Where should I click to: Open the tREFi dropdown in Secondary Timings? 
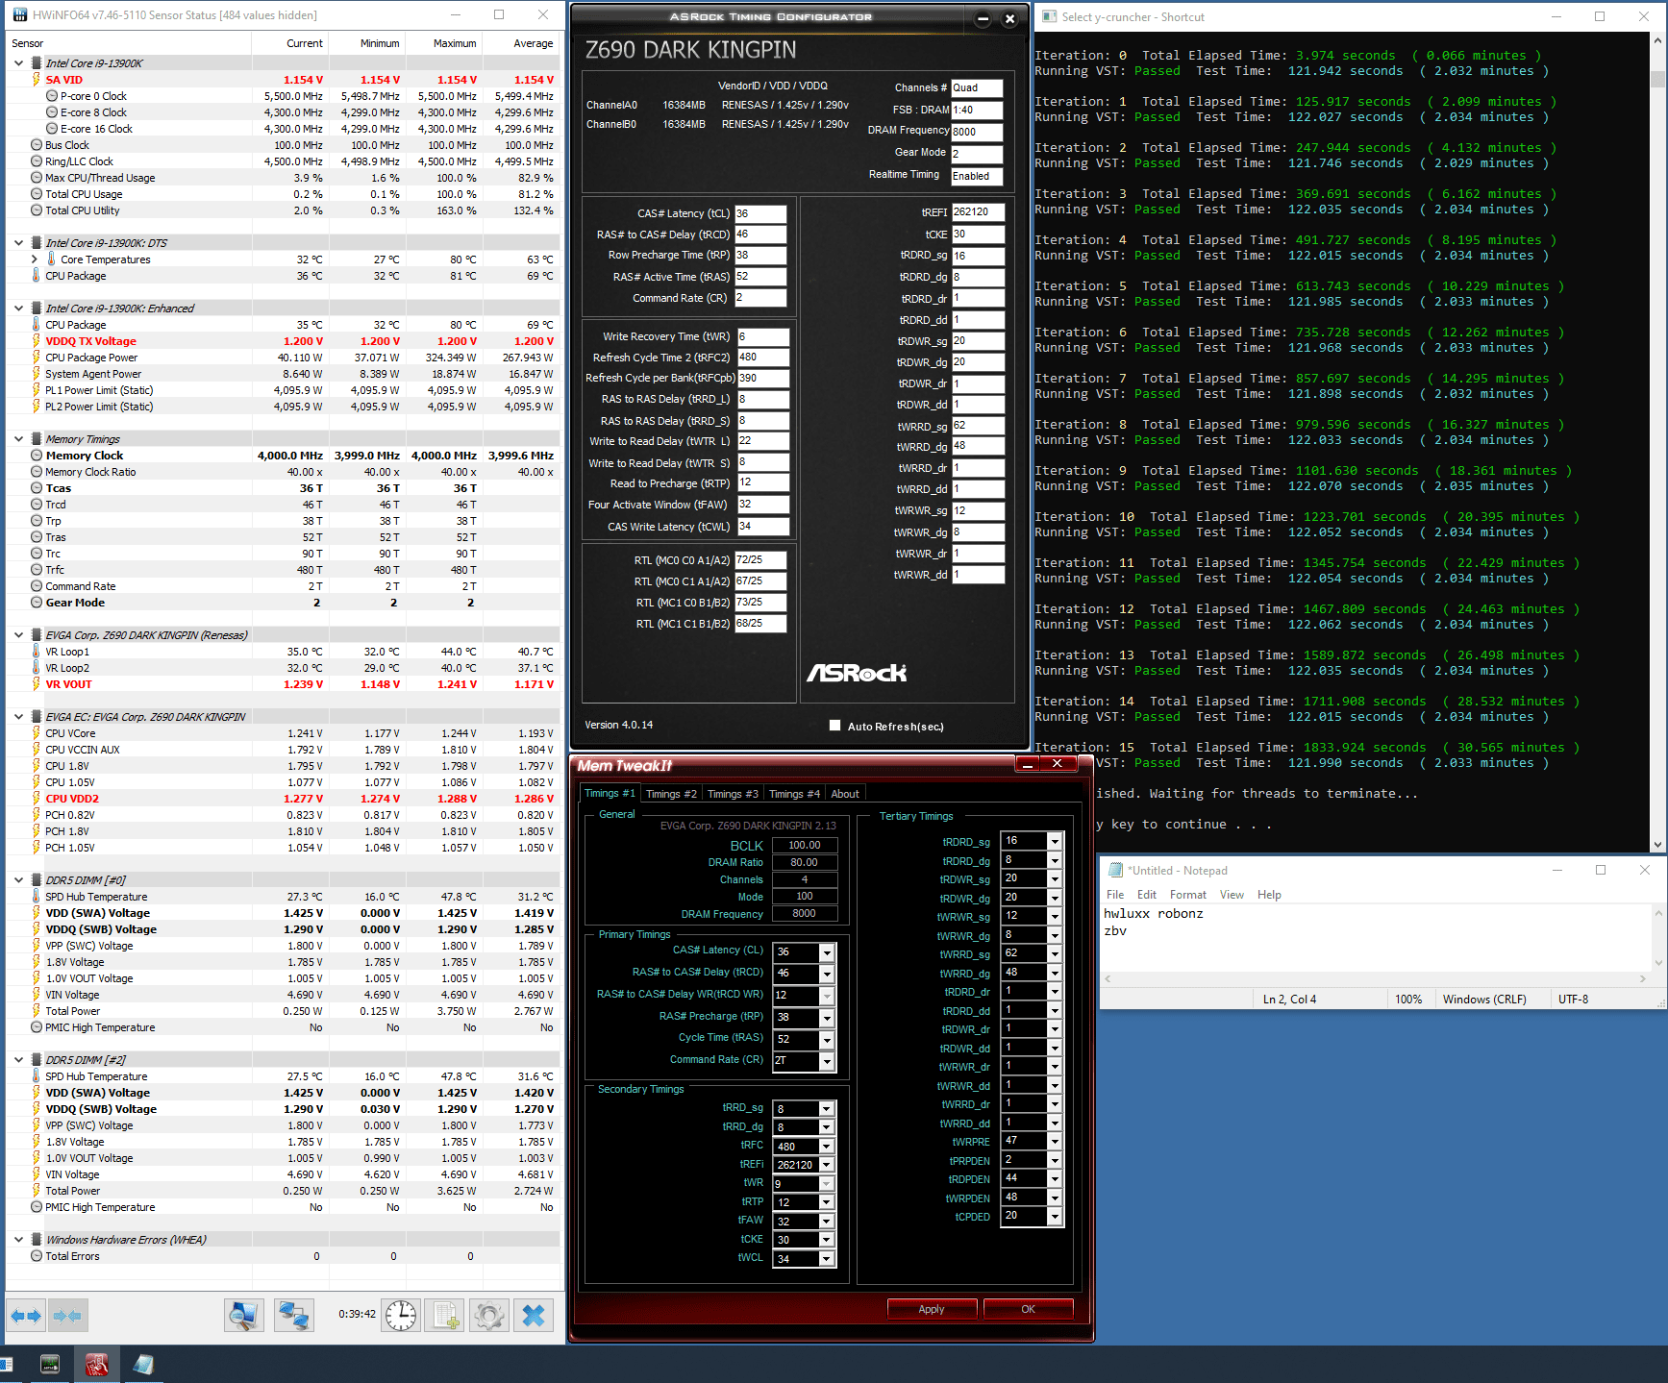coord(827,1165)
